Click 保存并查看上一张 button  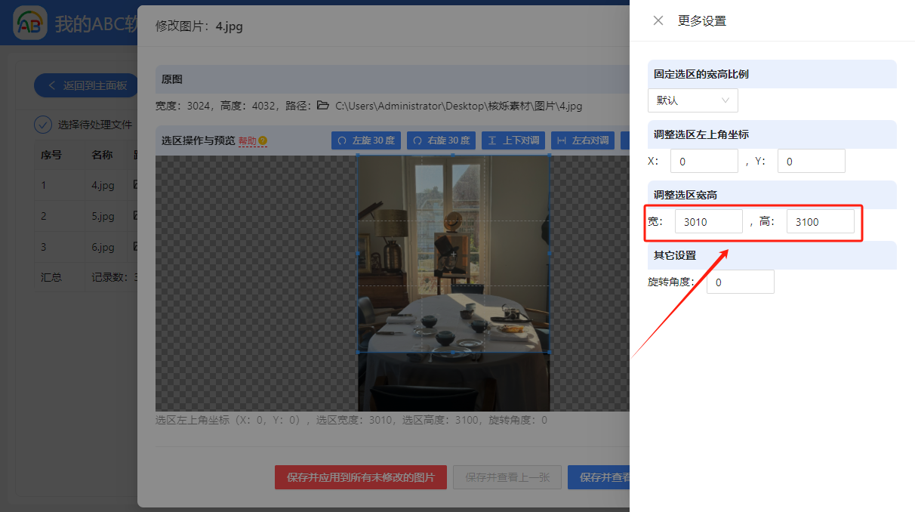(x=507, y=477)
